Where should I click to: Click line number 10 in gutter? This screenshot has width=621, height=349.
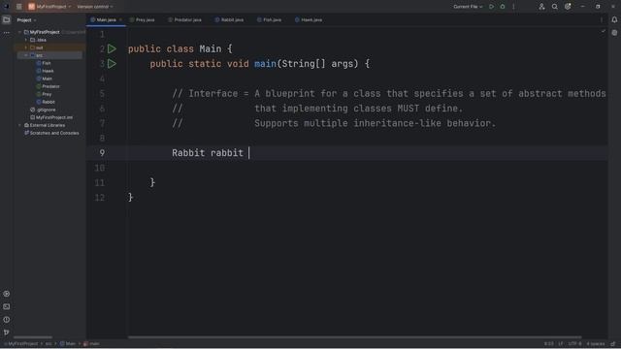(x=99, y=168)
